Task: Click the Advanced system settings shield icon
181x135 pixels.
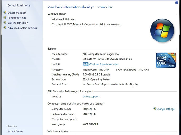Action: [5, 28]
